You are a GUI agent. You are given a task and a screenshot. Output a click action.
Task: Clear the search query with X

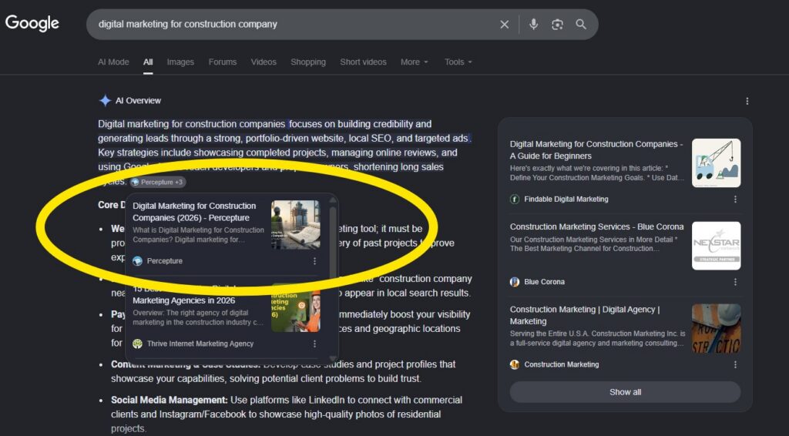(504, 24)
